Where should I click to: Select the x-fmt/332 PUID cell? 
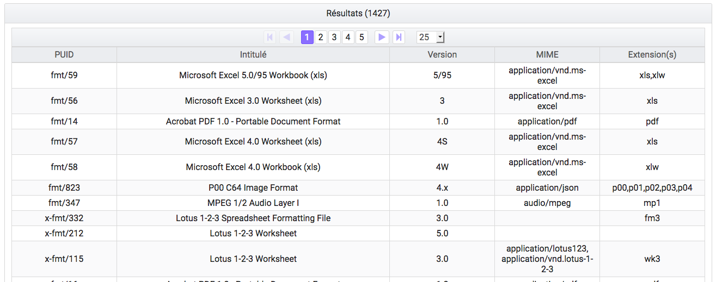64,218
